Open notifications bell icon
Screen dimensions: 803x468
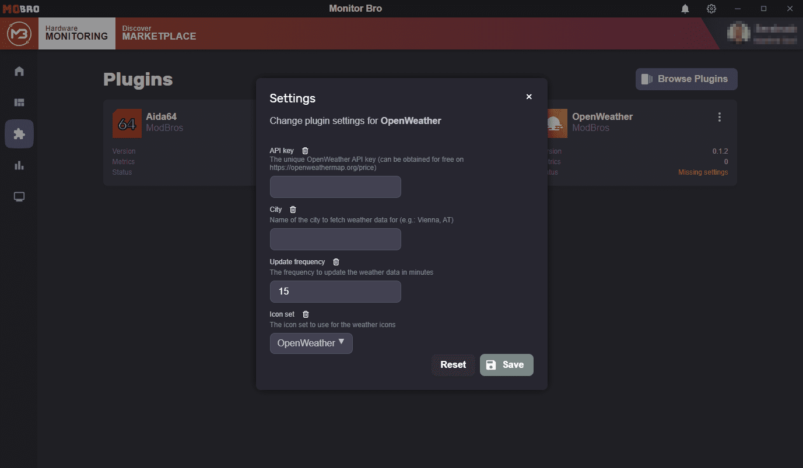[685, 9]
